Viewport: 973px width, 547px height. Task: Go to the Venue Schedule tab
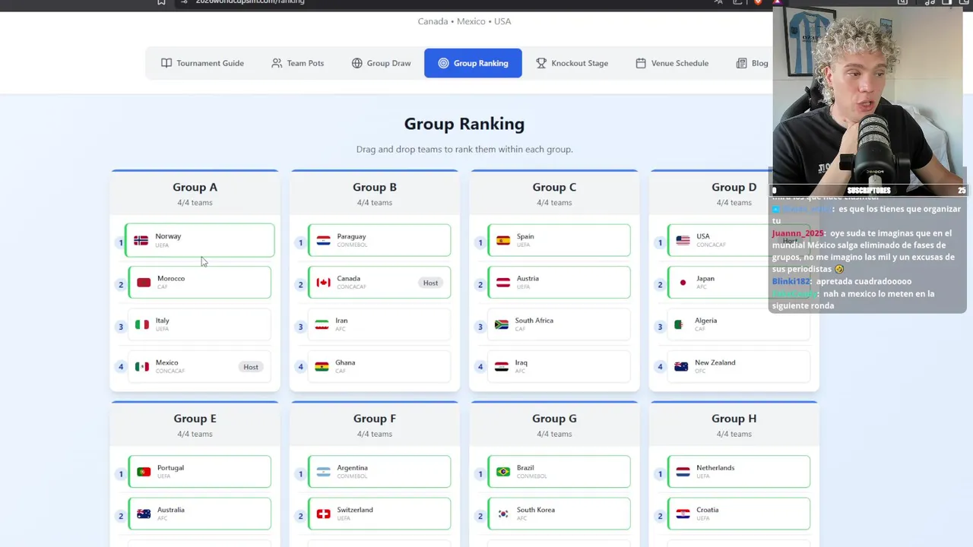click(x=672, y=63)
